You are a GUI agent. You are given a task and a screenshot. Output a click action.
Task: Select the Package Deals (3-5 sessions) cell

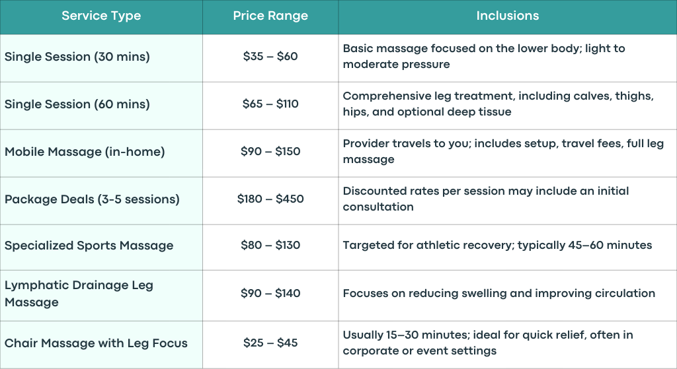tap(101, 201)
